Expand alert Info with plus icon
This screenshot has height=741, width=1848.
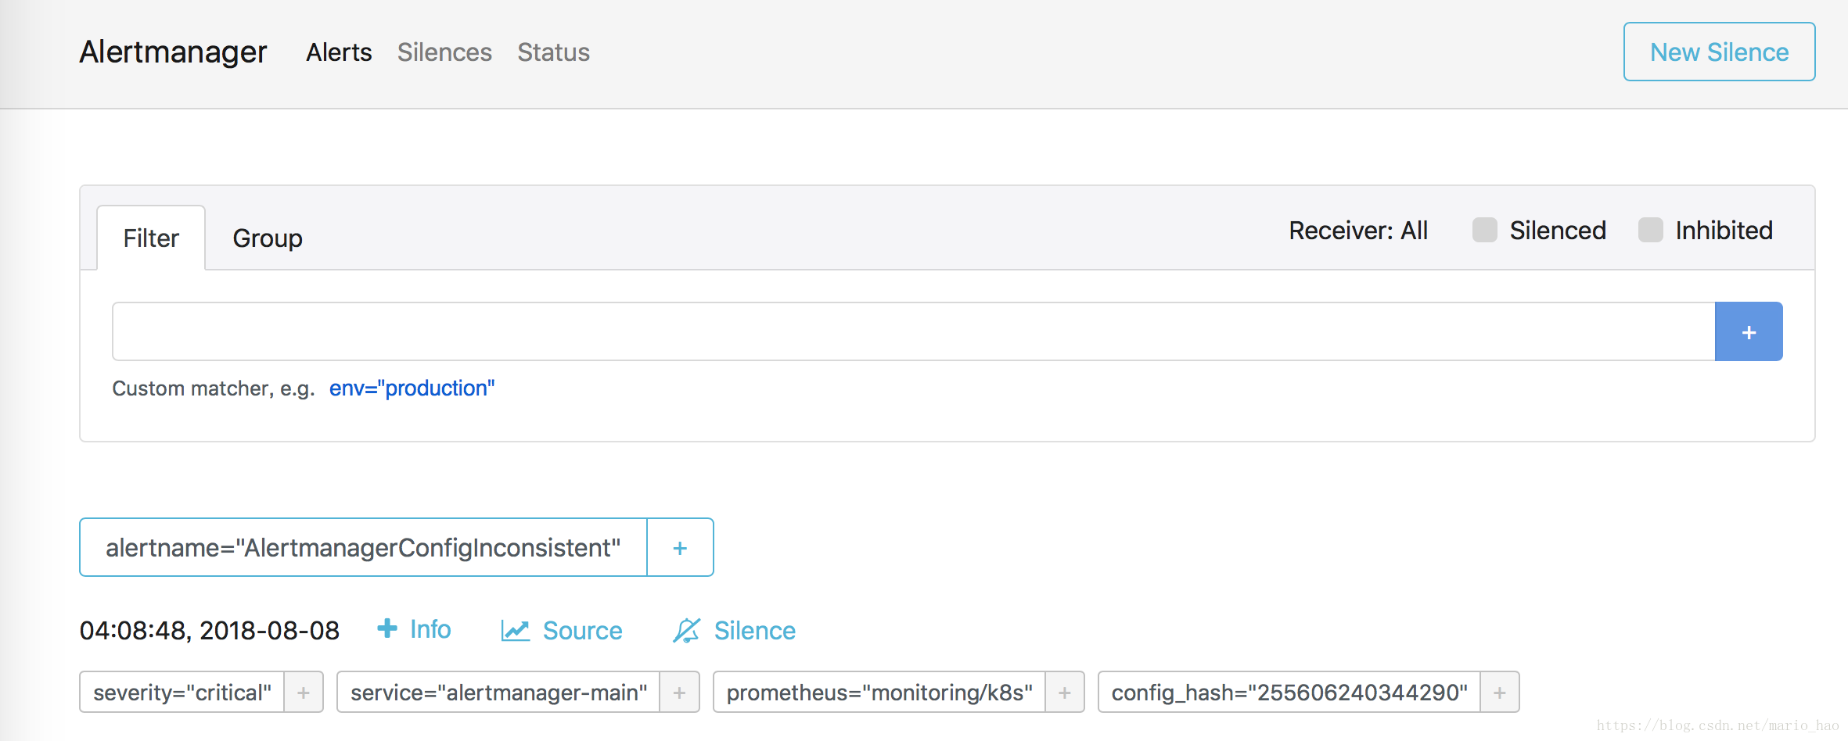click(x=414, y=629)
